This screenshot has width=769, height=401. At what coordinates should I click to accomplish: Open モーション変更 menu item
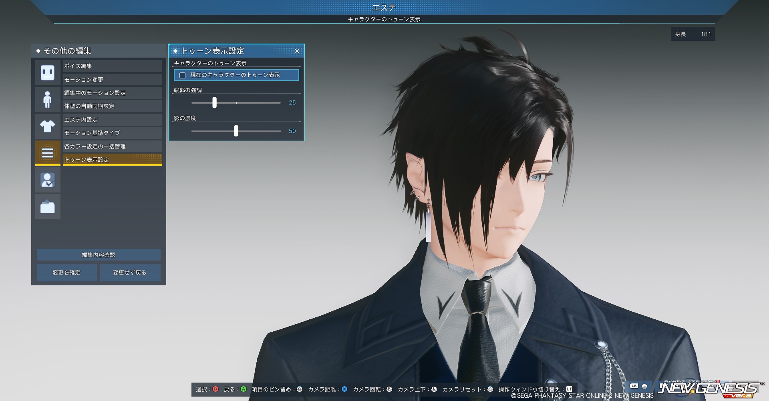[x=113, y=79]
